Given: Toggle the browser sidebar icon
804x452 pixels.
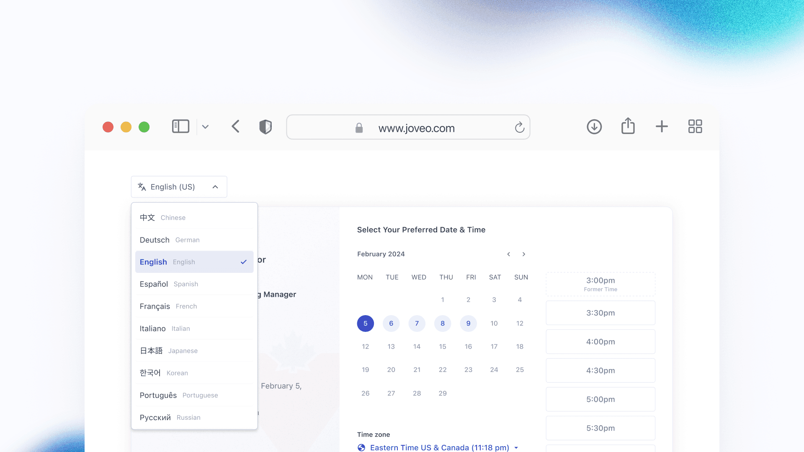Looking at the screenshot, I should 180,126.
